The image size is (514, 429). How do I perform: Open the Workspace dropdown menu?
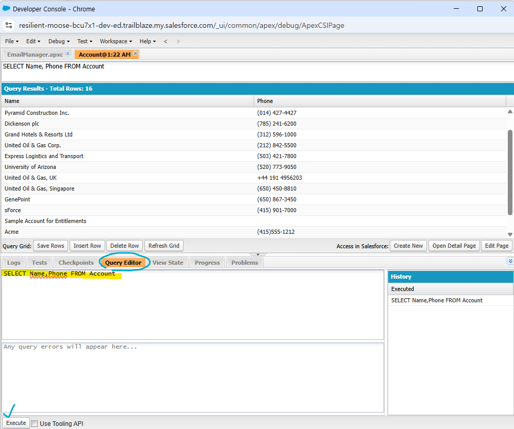tap(115, 41)
